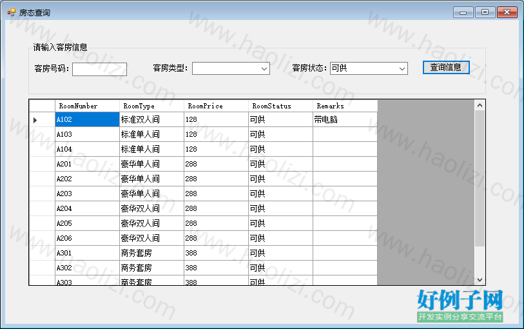Click the 商务套房 cell in row A301

151,253
